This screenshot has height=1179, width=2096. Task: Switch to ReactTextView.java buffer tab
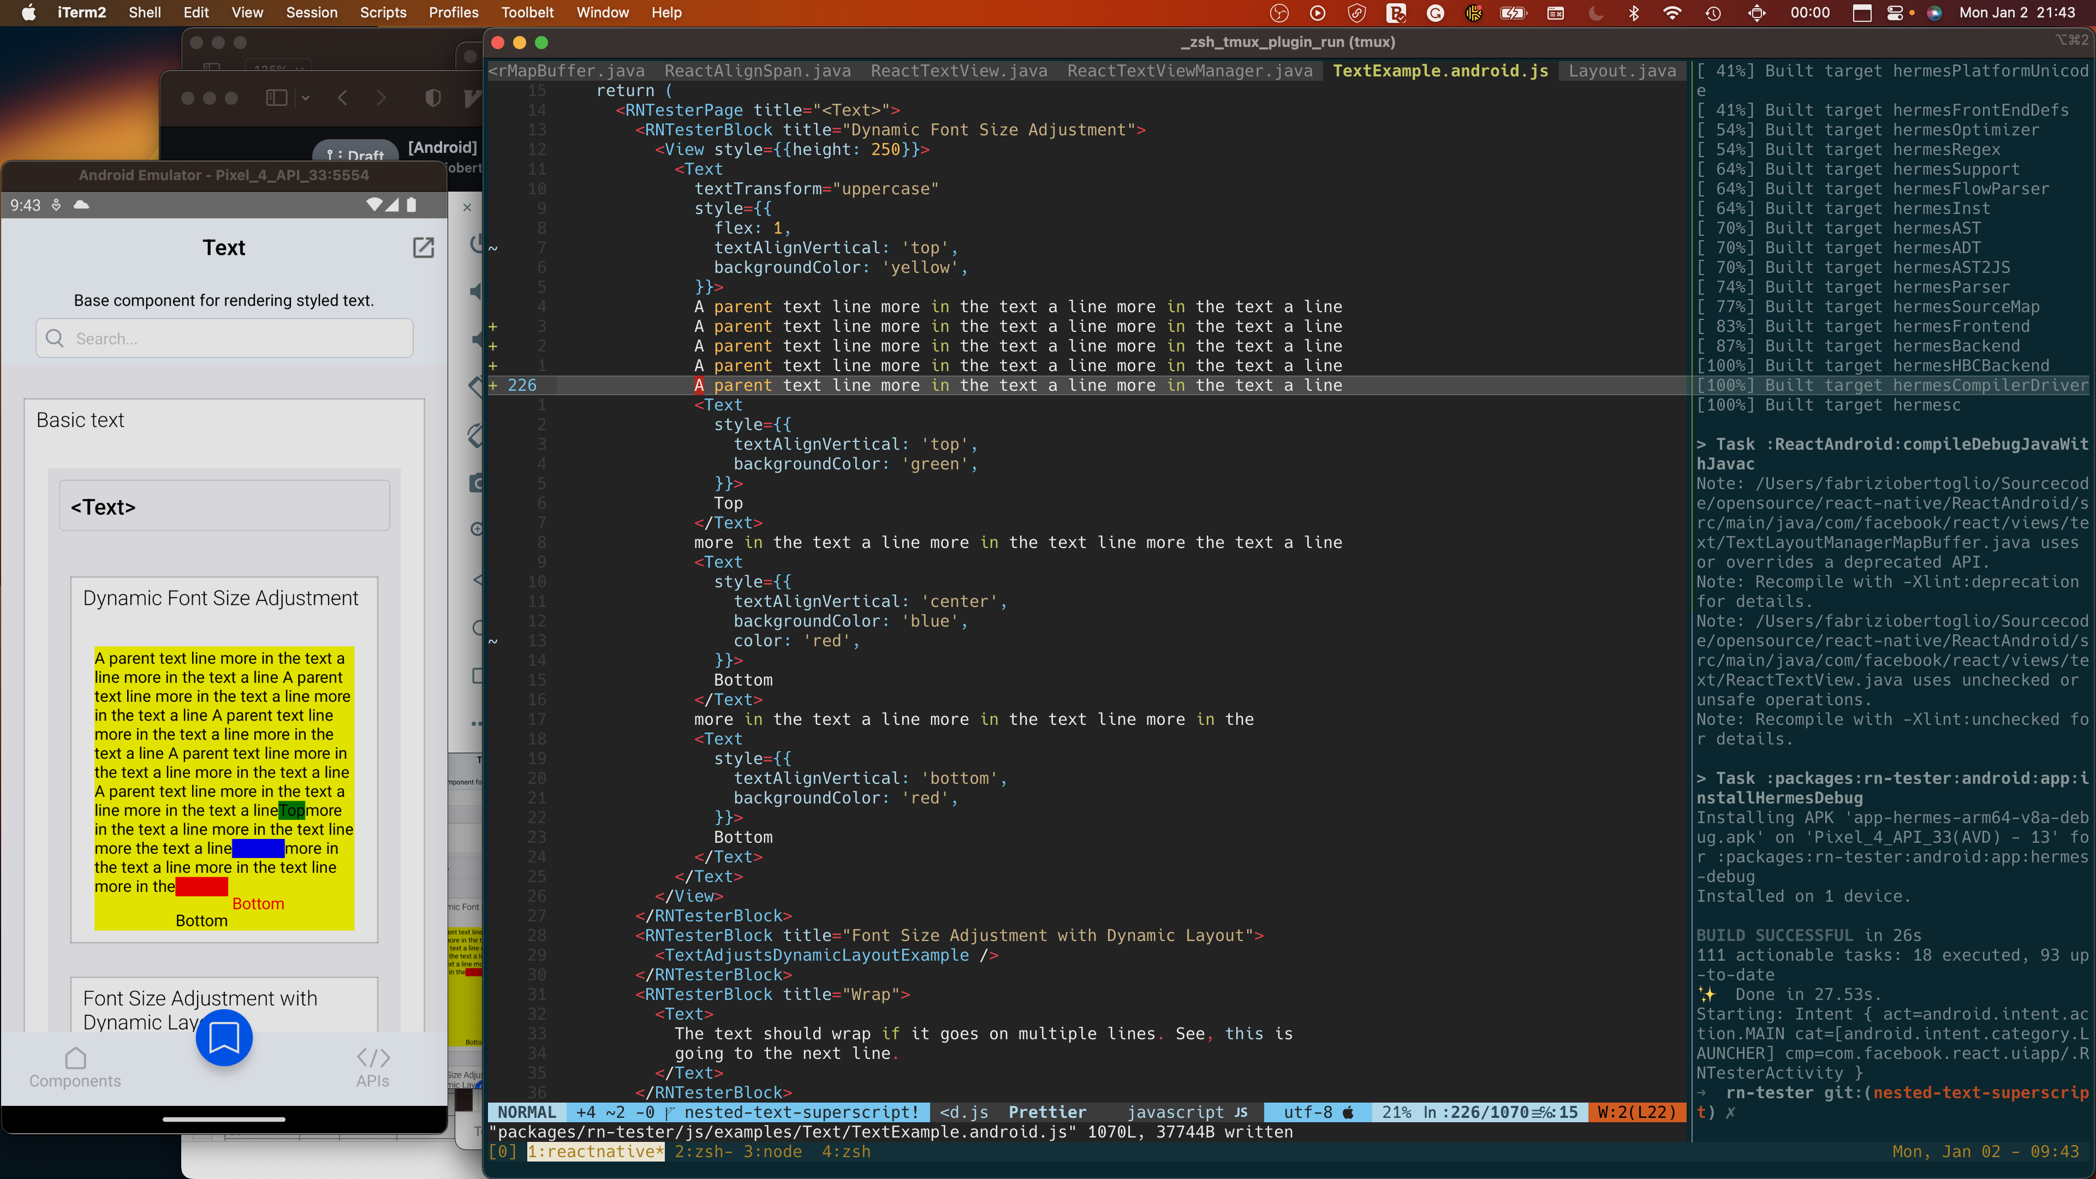point(958,71)
